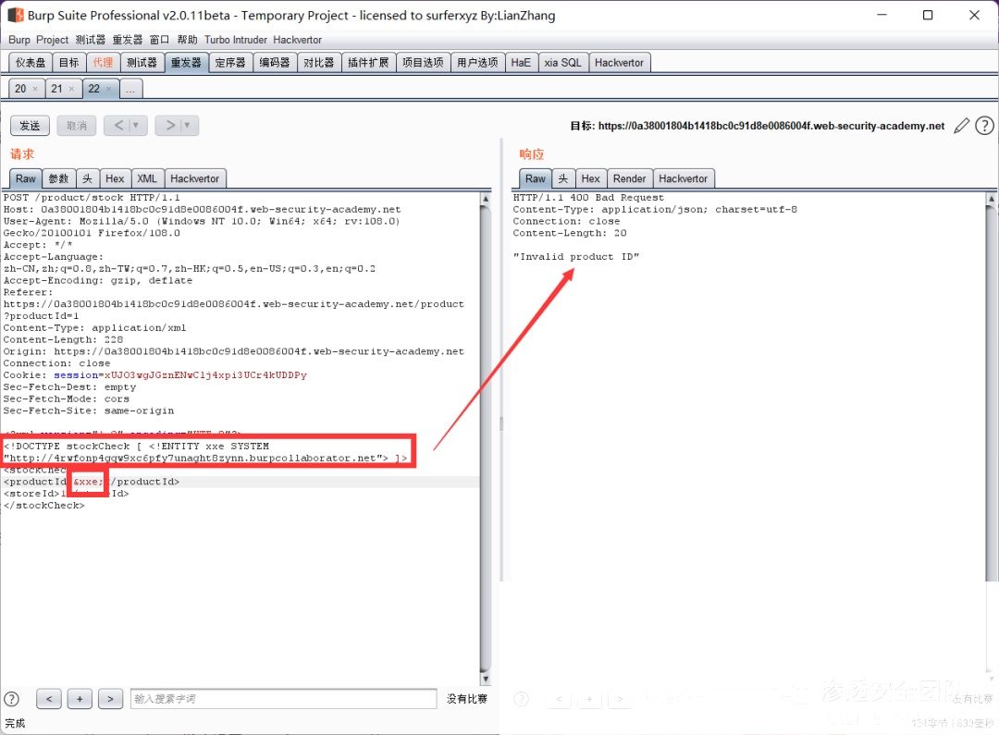Switch to the xia SQL tab
Screen dimensions: 999x735
tap(562, 63)
